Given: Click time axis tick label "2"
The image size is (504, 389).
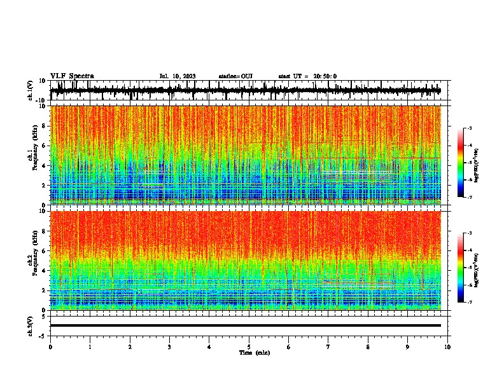Looking at the screenshot, I should [130, 347].
